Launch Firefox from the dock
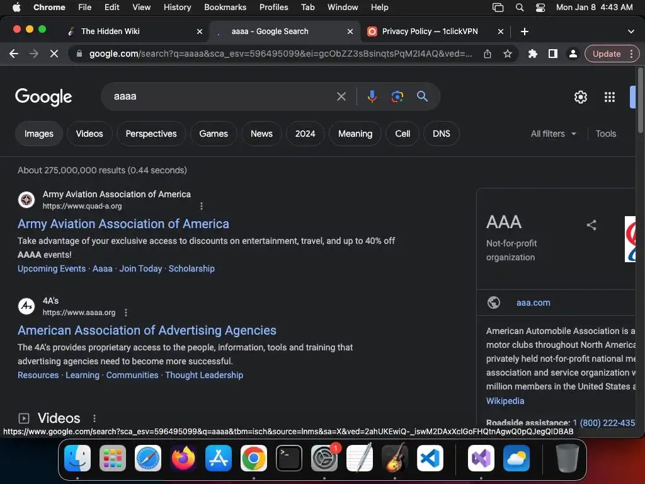This screenshot has height=484, width=645. tap(183, 458)
